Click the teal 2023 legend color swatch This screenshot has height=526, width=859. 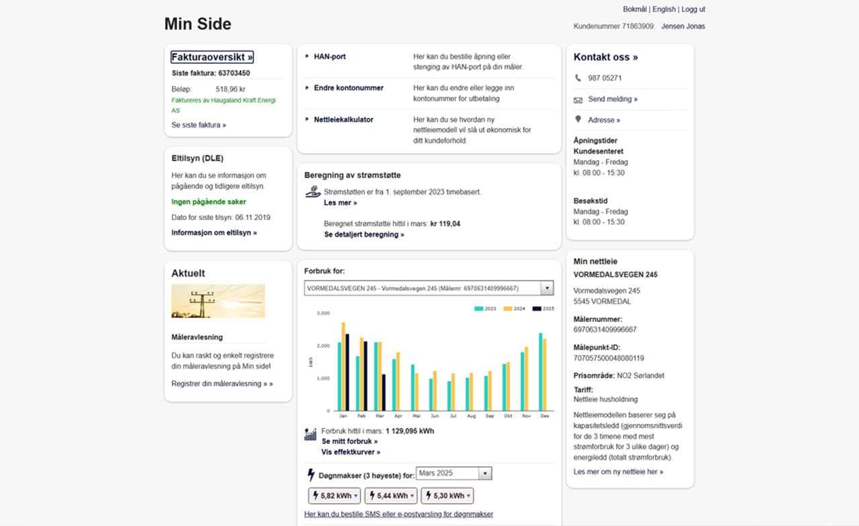[x=477, y=309]
